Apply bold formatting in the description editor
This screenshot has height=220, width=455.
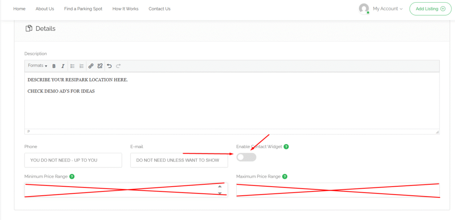click(54, 66)
